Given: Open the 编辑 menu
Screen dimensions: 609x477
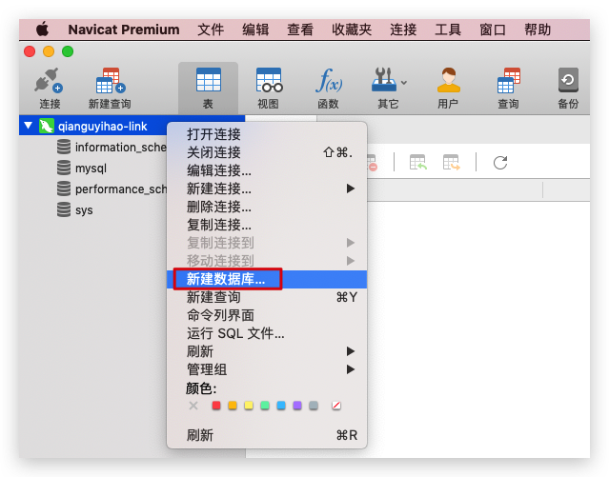Looking at the screenshot, I should click(x=255, y=30).
